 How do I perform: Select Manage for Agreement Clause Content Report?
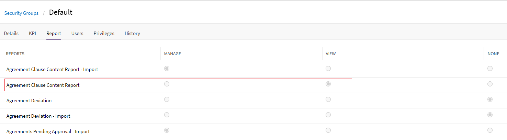[x=167, y=84]
